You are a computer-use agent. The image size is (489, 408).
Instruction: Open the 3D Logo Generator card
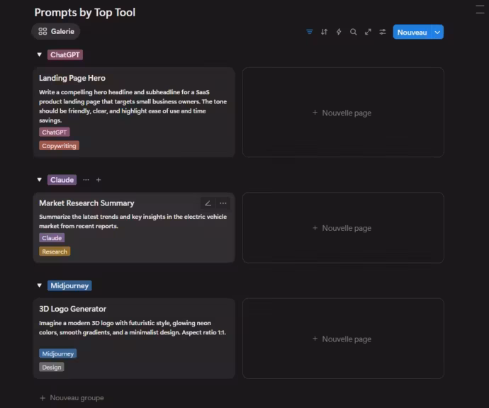[73, 309]
